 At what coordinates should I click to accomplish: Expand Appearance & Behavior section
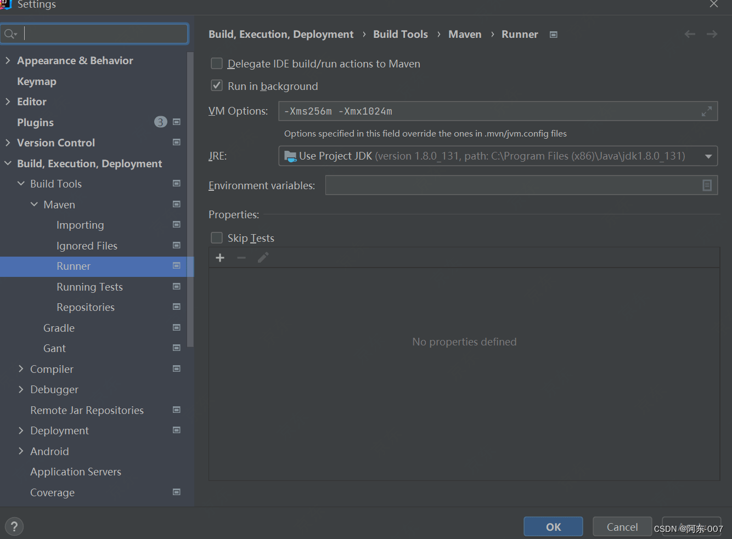click(x=8, y=60)
